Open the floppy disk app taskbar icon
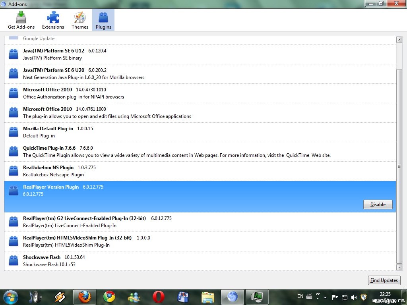The image size is (407, 305). [183, 297]
